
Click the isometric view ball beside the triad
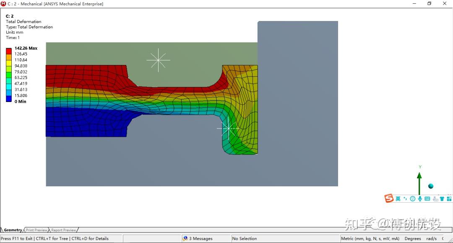tap(431, 185)
